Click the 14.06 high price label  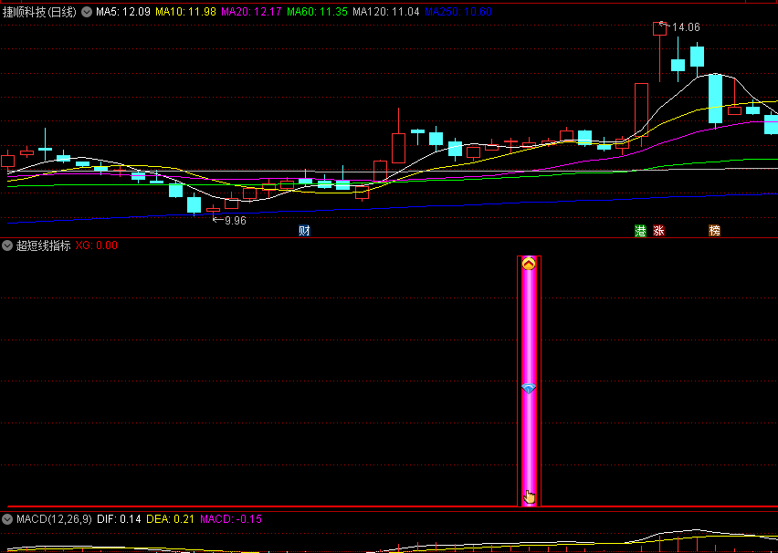click(x=686, y=27)
